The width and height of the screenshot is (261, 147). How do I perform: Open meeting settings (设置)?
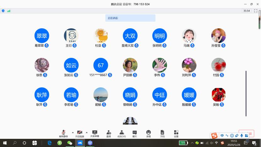point(176,133)
